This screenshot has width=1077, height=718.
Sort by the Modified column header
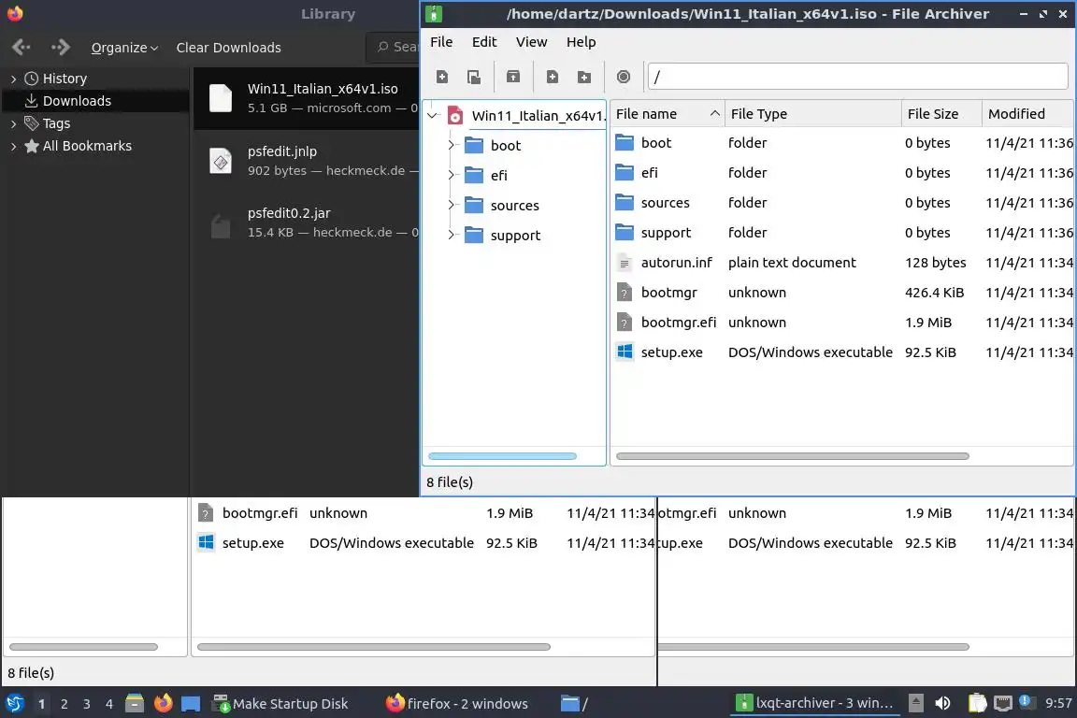tap(1027, 114)
